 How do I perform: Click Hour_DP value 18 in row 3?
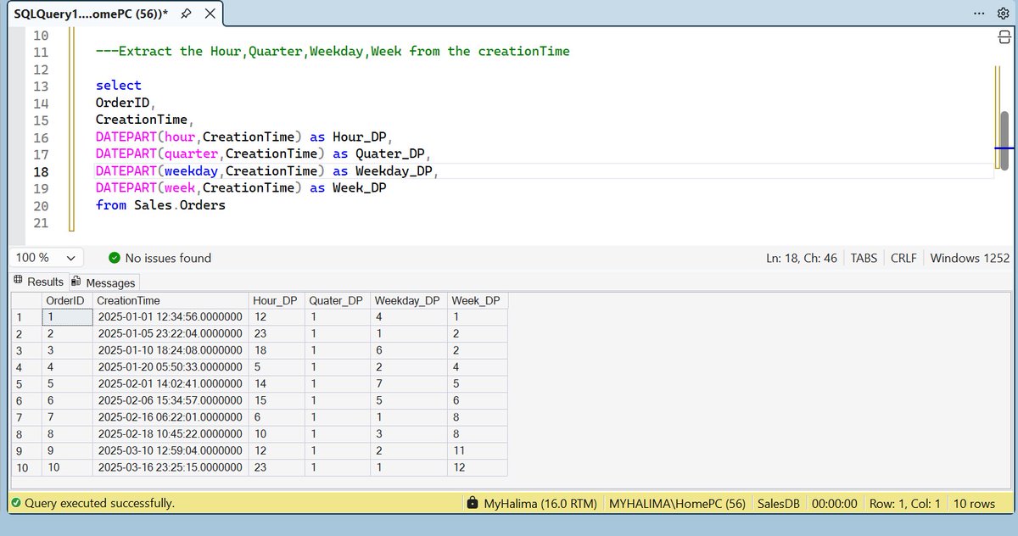pyautogui.click(x=276, y=349)
